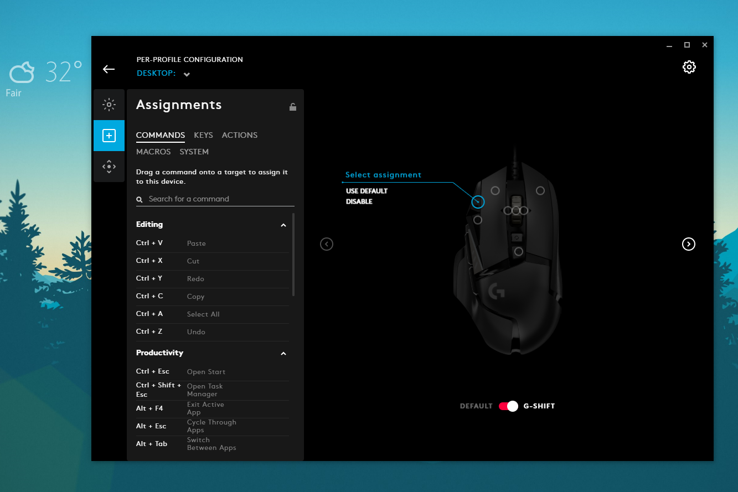Click the weather widget cloud icon
The width and height of the screenshot is (738, 492).
pos(22,73)
